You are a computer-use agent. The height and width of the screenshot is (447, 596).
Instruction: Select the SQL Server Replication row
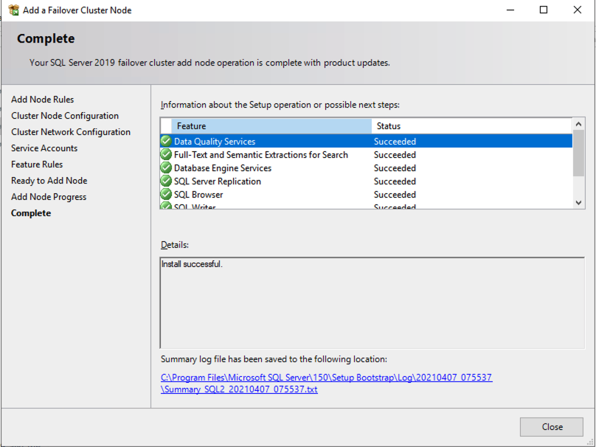[x=367, y=181]
